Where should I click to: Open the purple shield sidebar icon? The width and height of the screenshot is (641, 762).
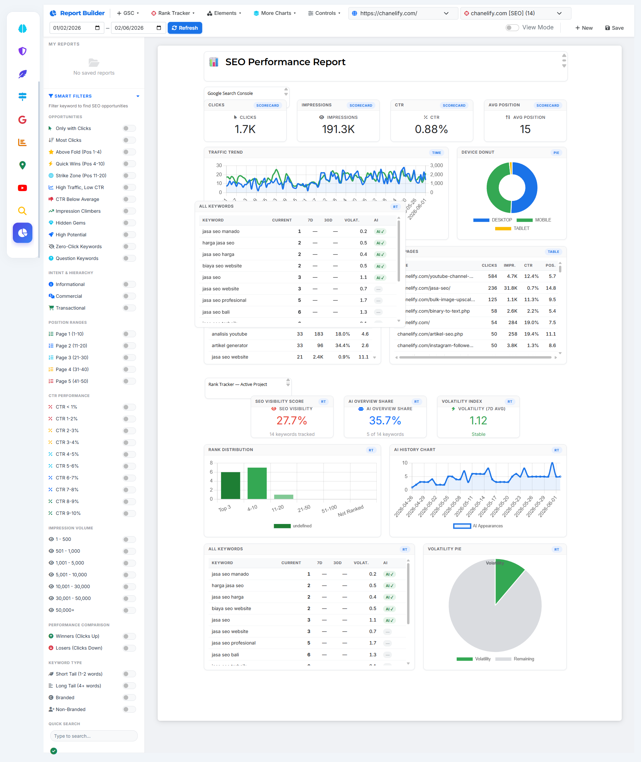(x=23, y=51)
